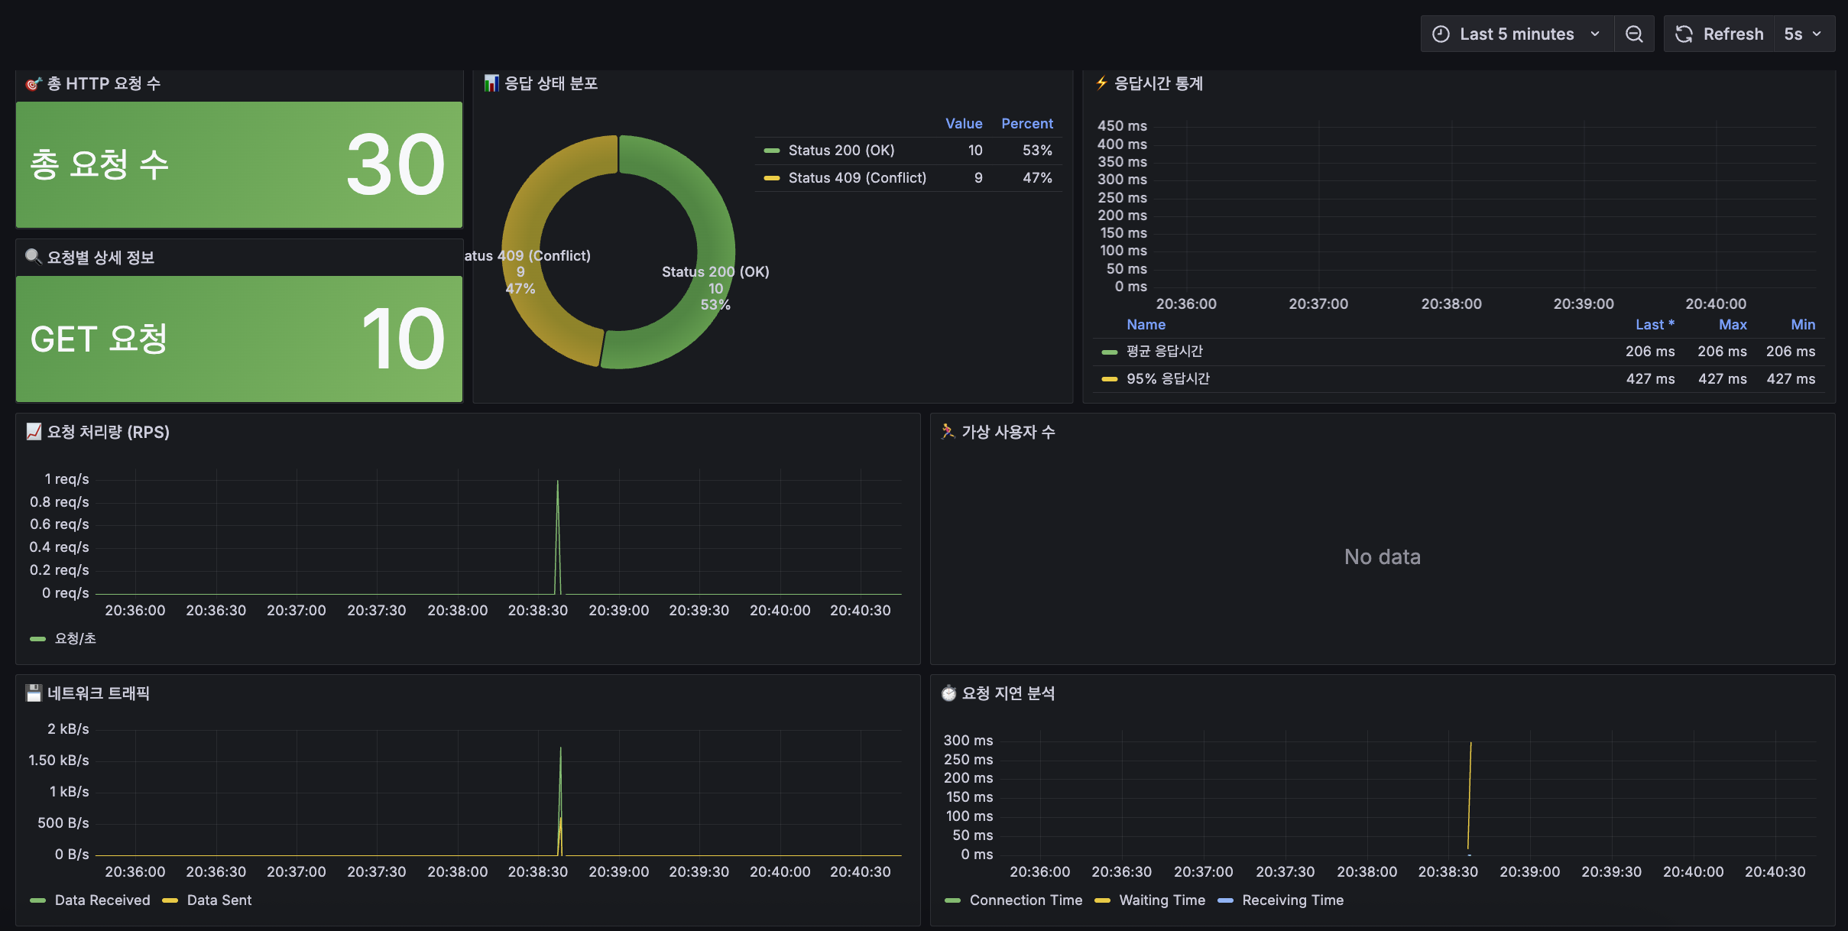
Task: Click the floppy disk icon on 네트워크 트래픽 panel
Action: 34,693
